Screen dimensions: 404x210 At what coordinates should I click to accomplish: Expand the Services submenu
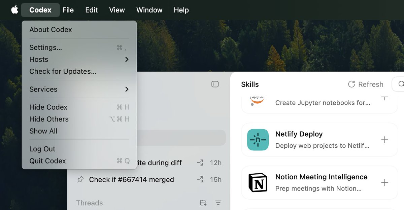[x=79, y=89]
